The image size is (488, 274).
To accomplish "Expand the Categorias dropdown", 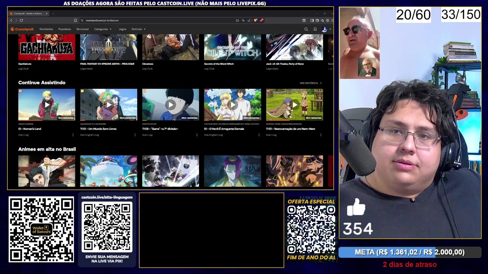I will click(x=103, y=29).
